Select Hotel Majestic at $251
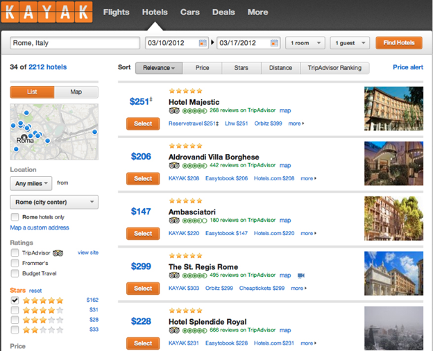The image size is (433, 351). [x=143, y=123]
